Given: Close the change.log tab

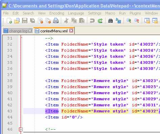Looking at the screenshot, I should (30, 31).
